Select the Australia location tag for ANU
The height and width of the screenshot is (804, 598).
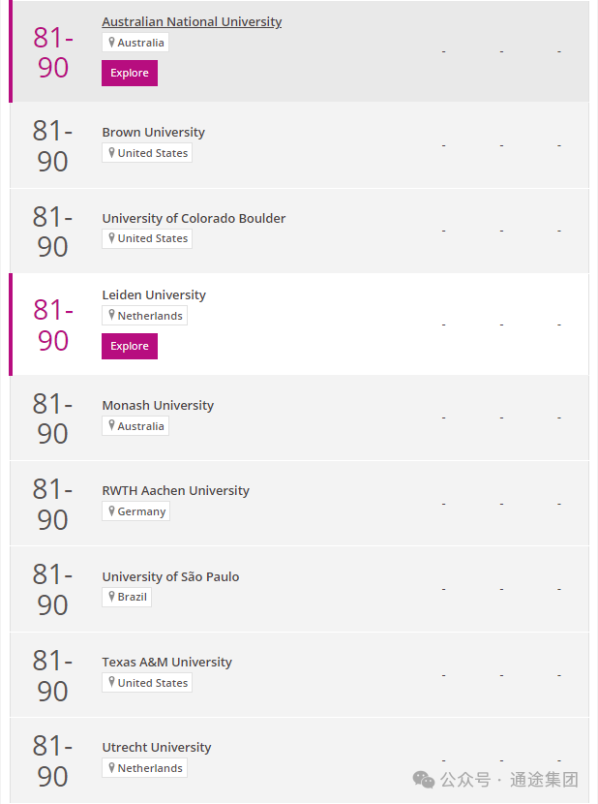pos(135,43)
